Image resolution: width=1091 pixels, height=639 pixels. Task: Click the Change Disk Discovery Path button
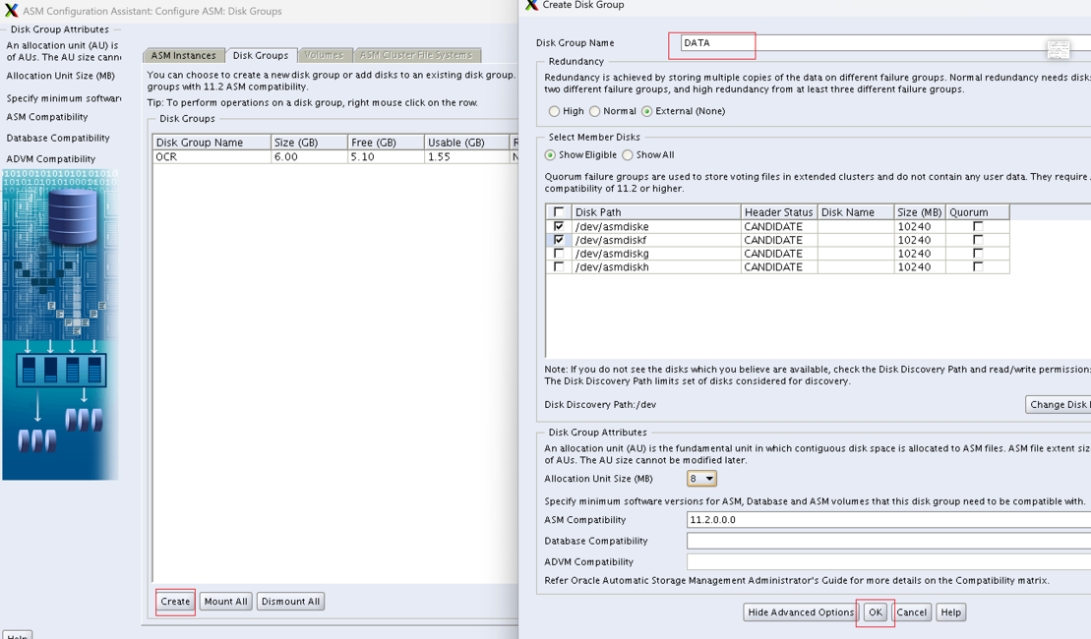tap(1058, 405)
